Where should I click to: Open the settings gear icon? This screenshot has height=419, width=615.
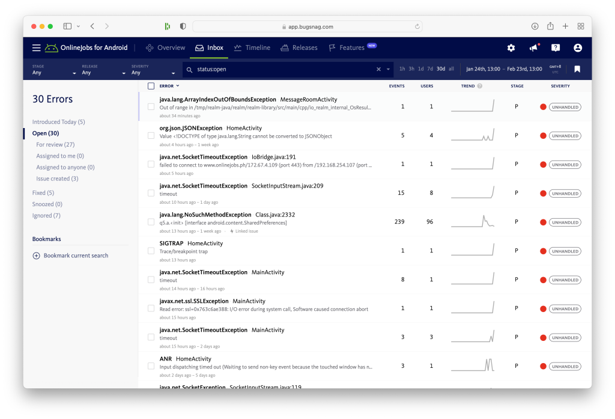(x=511, y=48)
